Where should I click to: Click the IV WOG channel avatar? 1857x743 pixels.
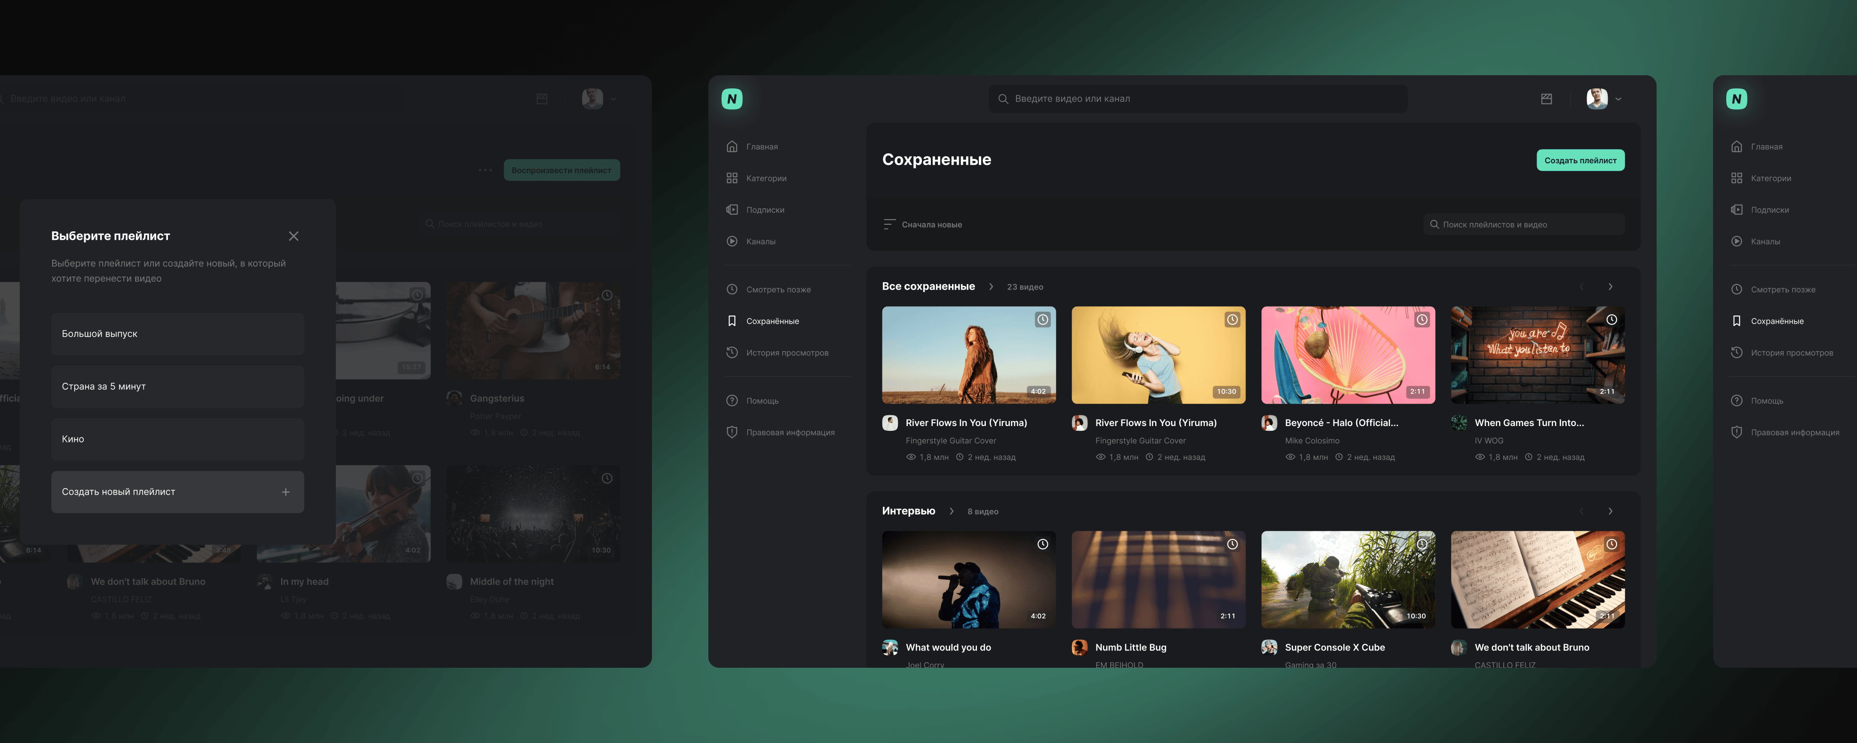pyautogui.click(x=1459, y=423)
